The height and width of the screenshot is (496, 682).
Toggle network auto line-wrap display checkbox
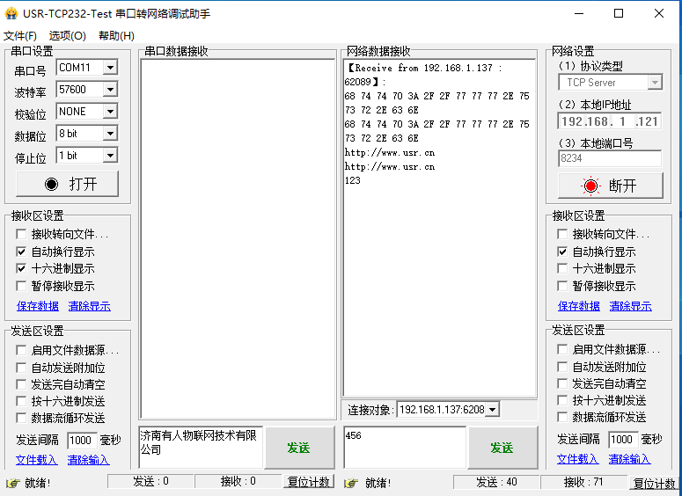pyautogui.click(x=563, y=252)
